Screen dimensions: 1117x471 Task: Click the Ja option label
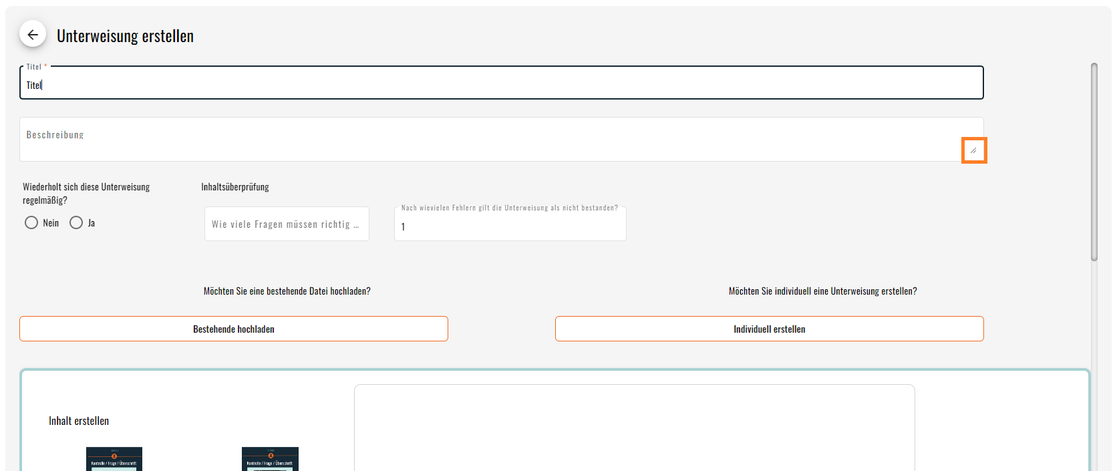(92, 223)
